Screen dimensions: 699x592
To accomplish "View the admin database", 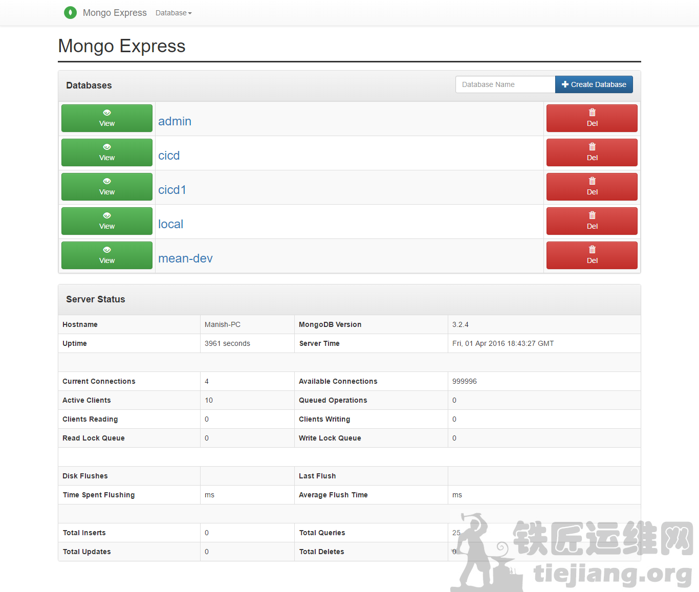I will click(x=107, y=118).
